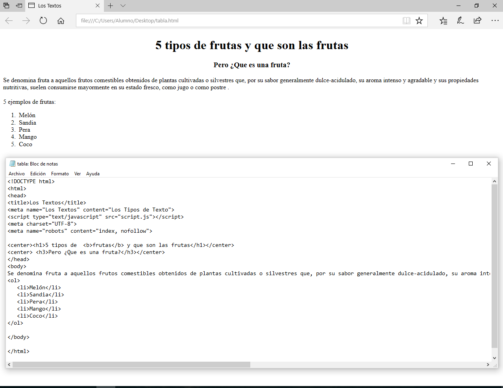Click Notepad scroll right arrow
This screenshot has height=388, width=503.
488,365
